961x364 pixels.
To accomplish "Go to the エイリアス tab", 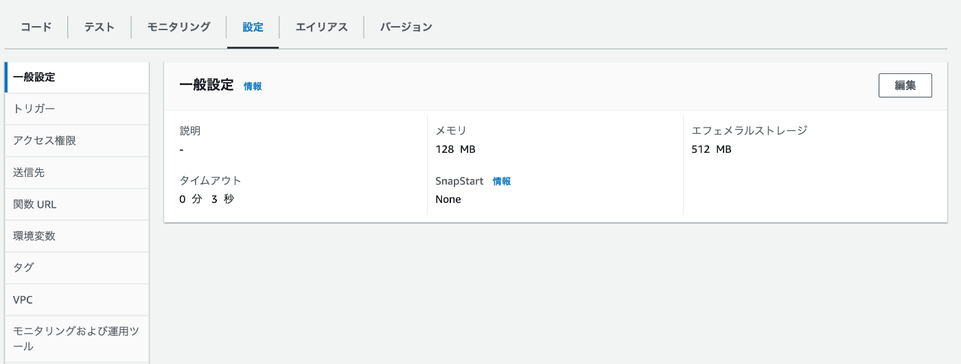I will pos(321,27).
